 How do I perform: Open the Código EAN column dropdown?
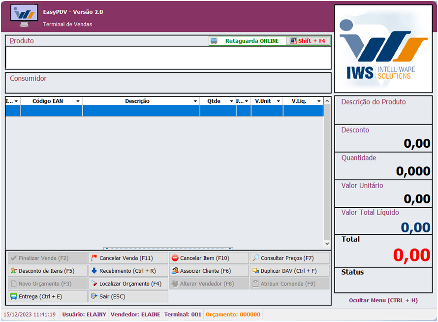click(78, 101)
